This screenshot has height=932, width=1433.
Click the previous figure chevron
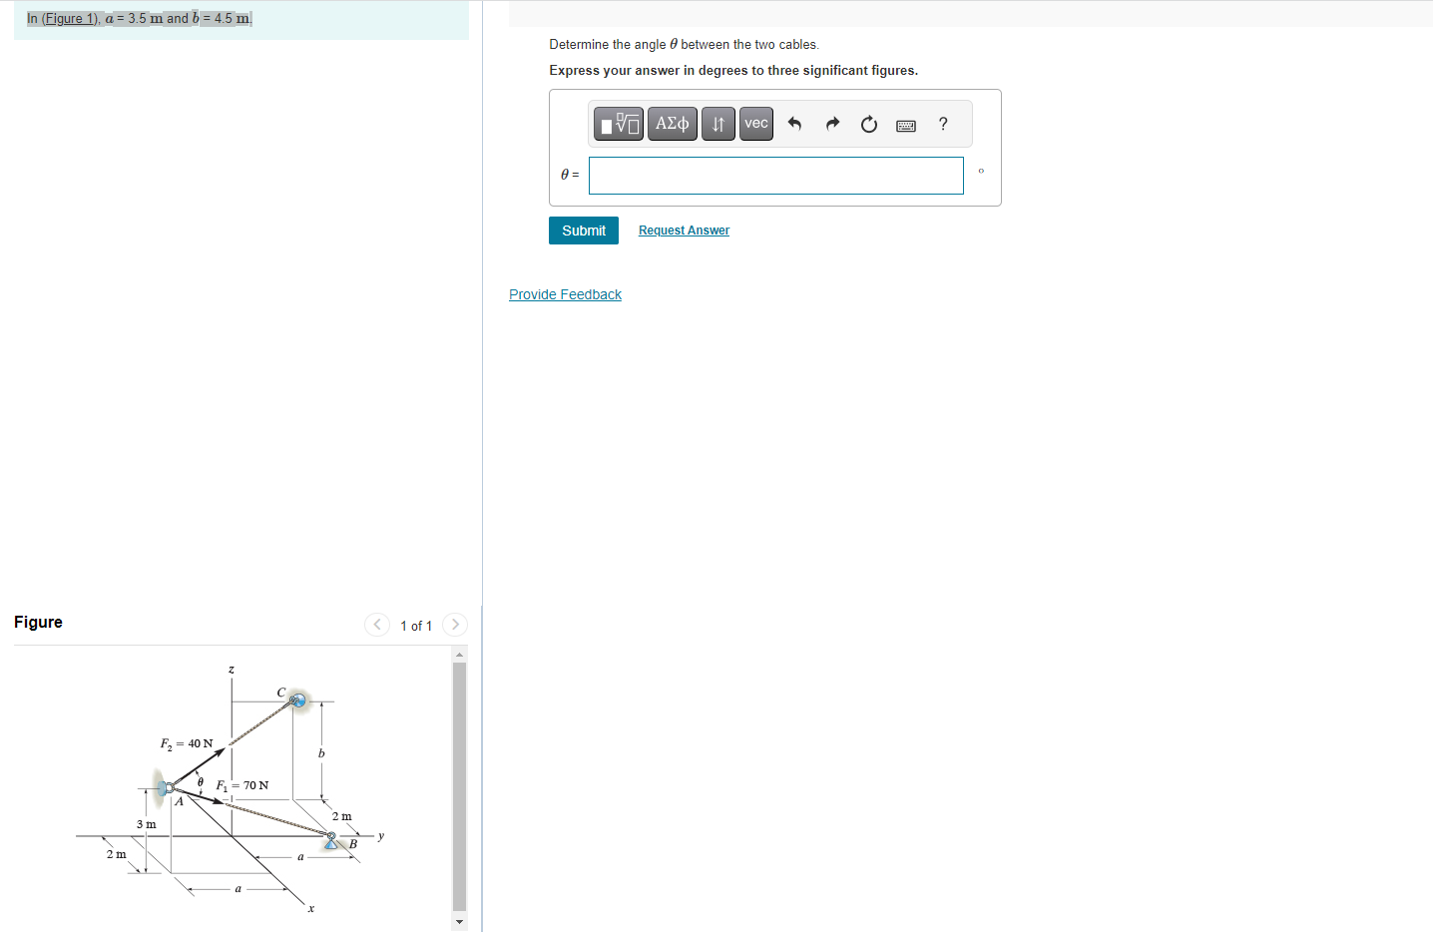(376, 625)
